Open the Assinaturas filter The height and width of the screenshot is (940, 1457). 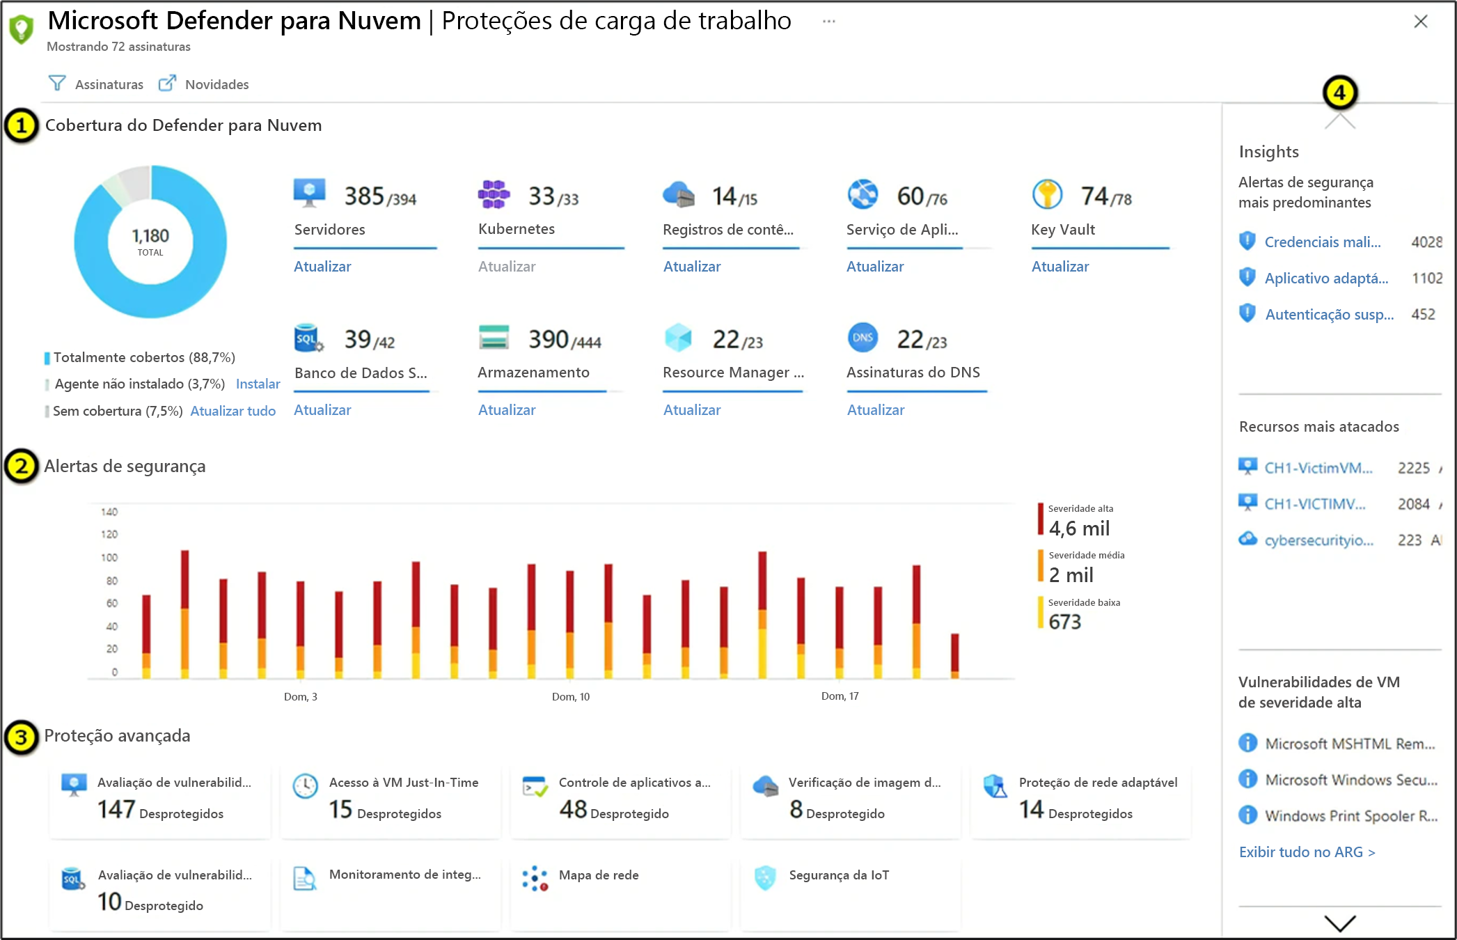[95, 84]
